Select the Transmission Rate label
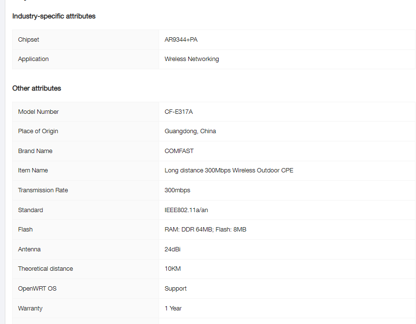416x324 pixels. click(43, 190)
